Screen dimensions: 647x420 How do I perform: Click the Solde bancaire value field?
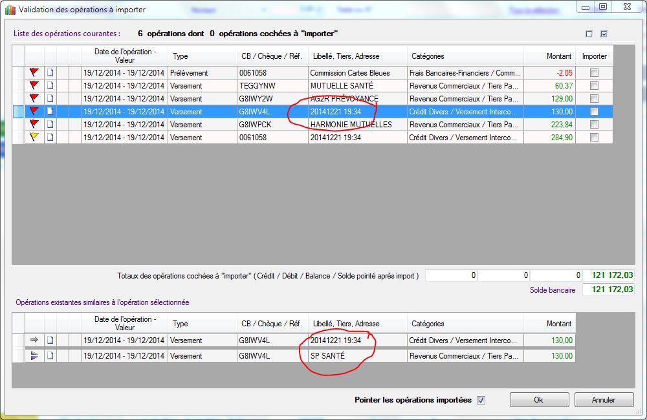click(608, 290)
